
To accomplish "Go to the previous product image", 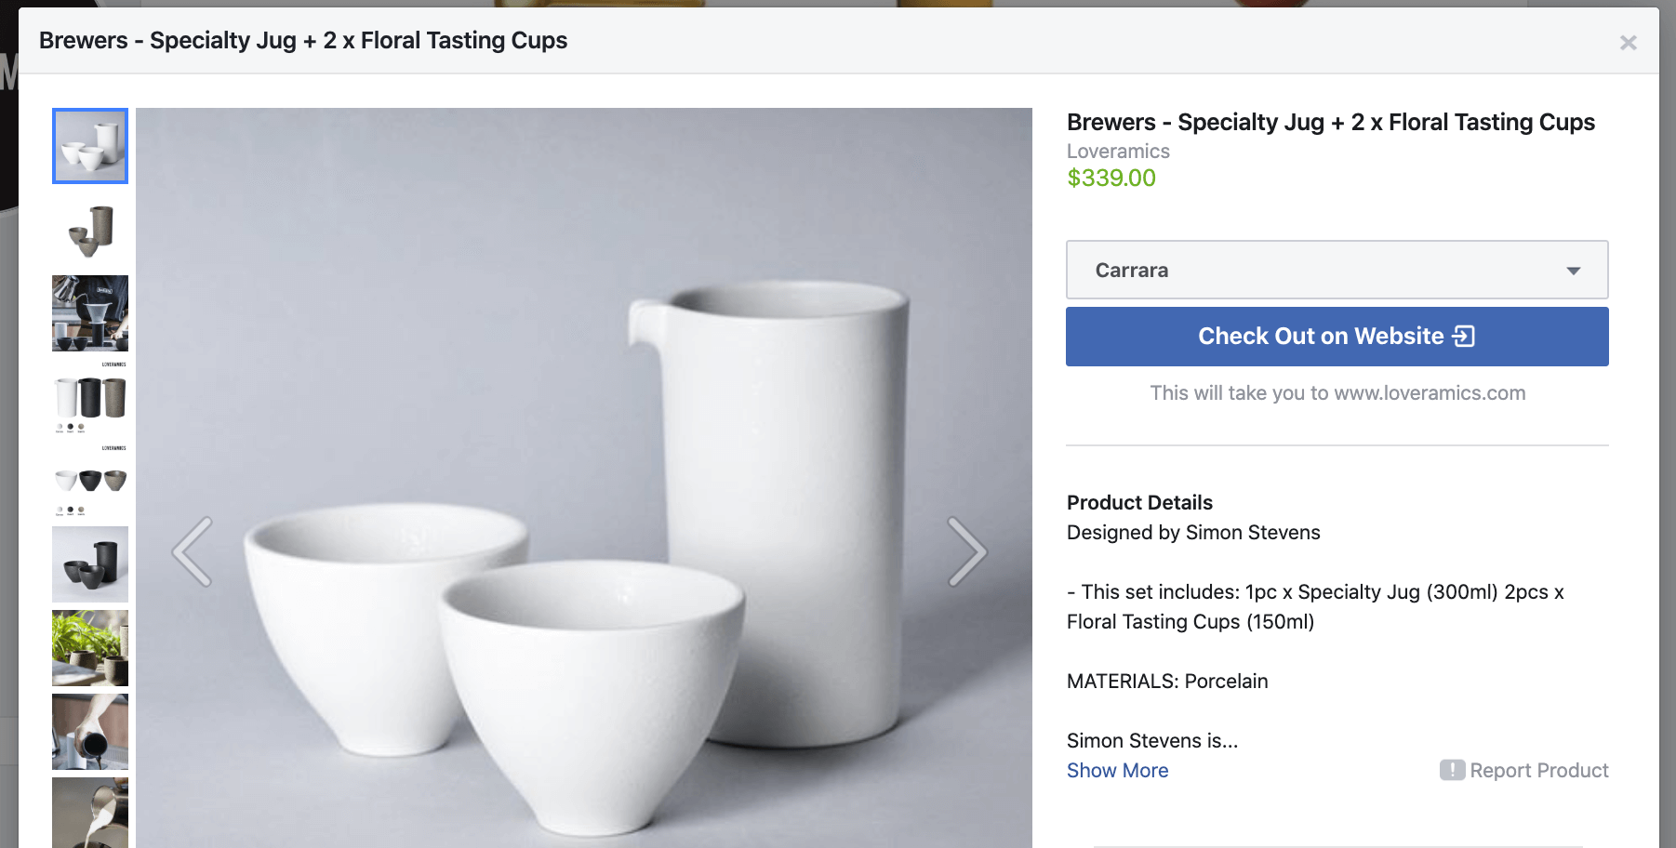I will 193,551.
